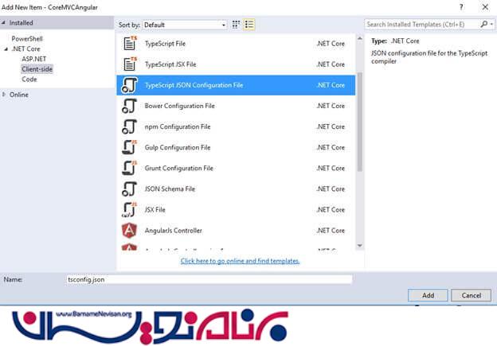Click the Add button
The image size is (497, 346).
(428, 295)
